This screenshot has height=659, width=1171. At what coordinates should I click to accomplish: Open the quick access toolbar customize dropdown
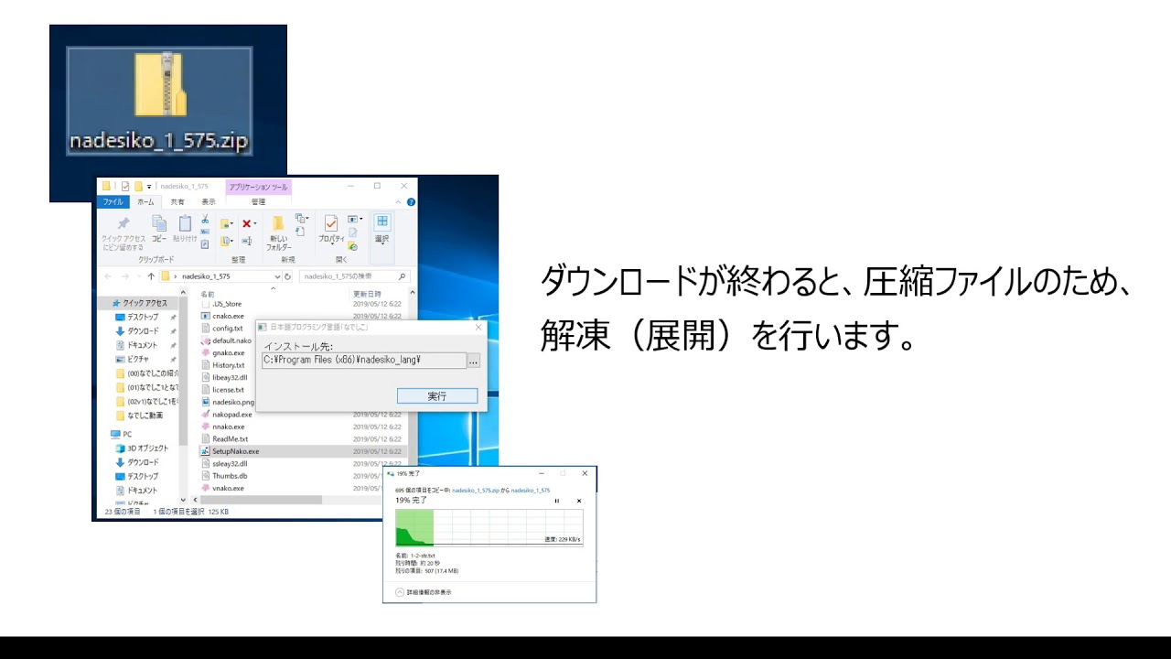coord(148,186)
